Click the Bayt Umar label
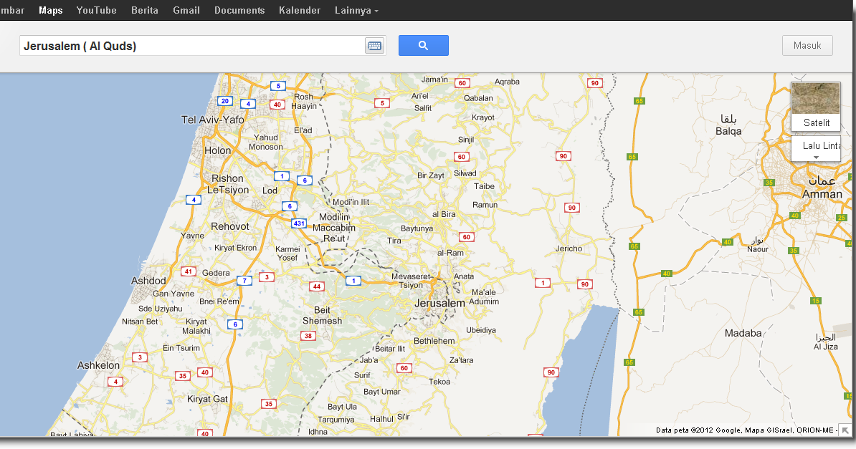Screen dimensions: 856x449 point(382,392)
